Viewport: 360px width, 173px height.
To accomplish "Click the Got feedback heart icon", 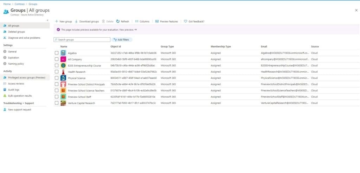I will click(185, 21).
